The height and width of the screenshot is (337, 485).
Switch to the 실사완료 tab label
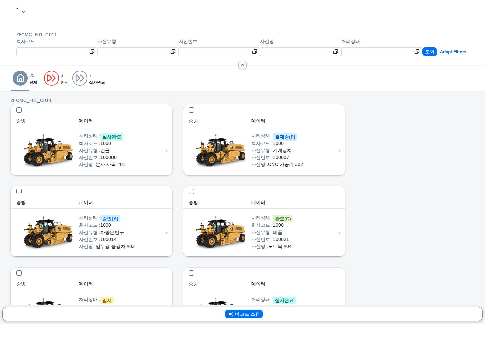(x=97, y=82)
